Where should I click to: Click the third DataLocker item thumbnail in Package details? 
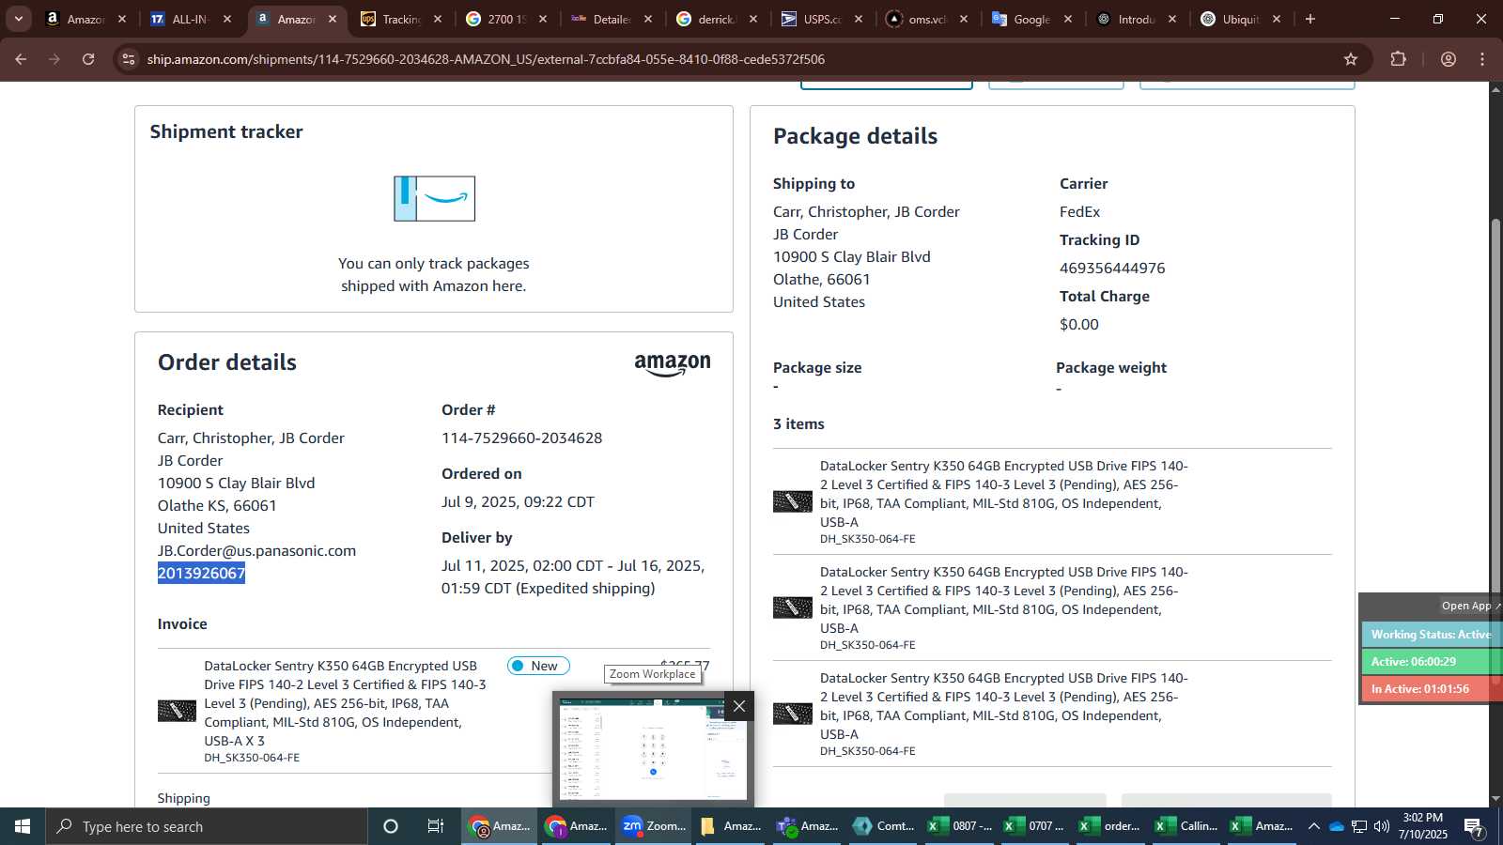point(793,714)
